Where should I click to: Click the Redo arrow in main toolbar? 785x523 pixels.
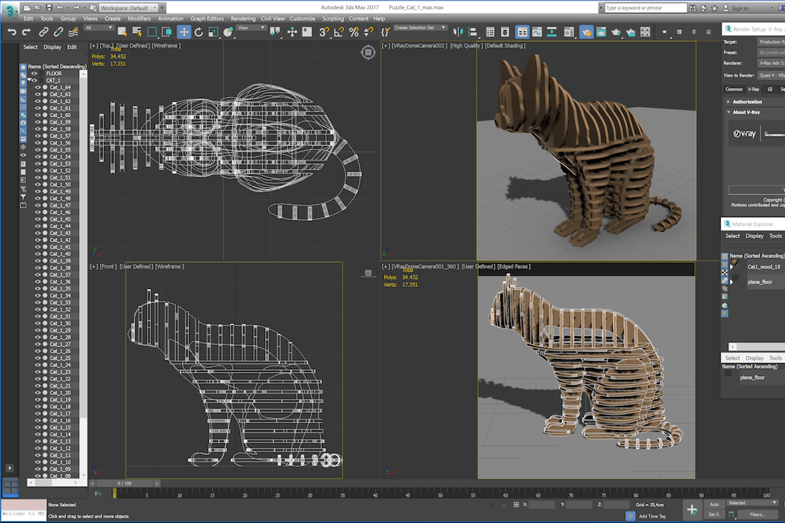[26, 31]
